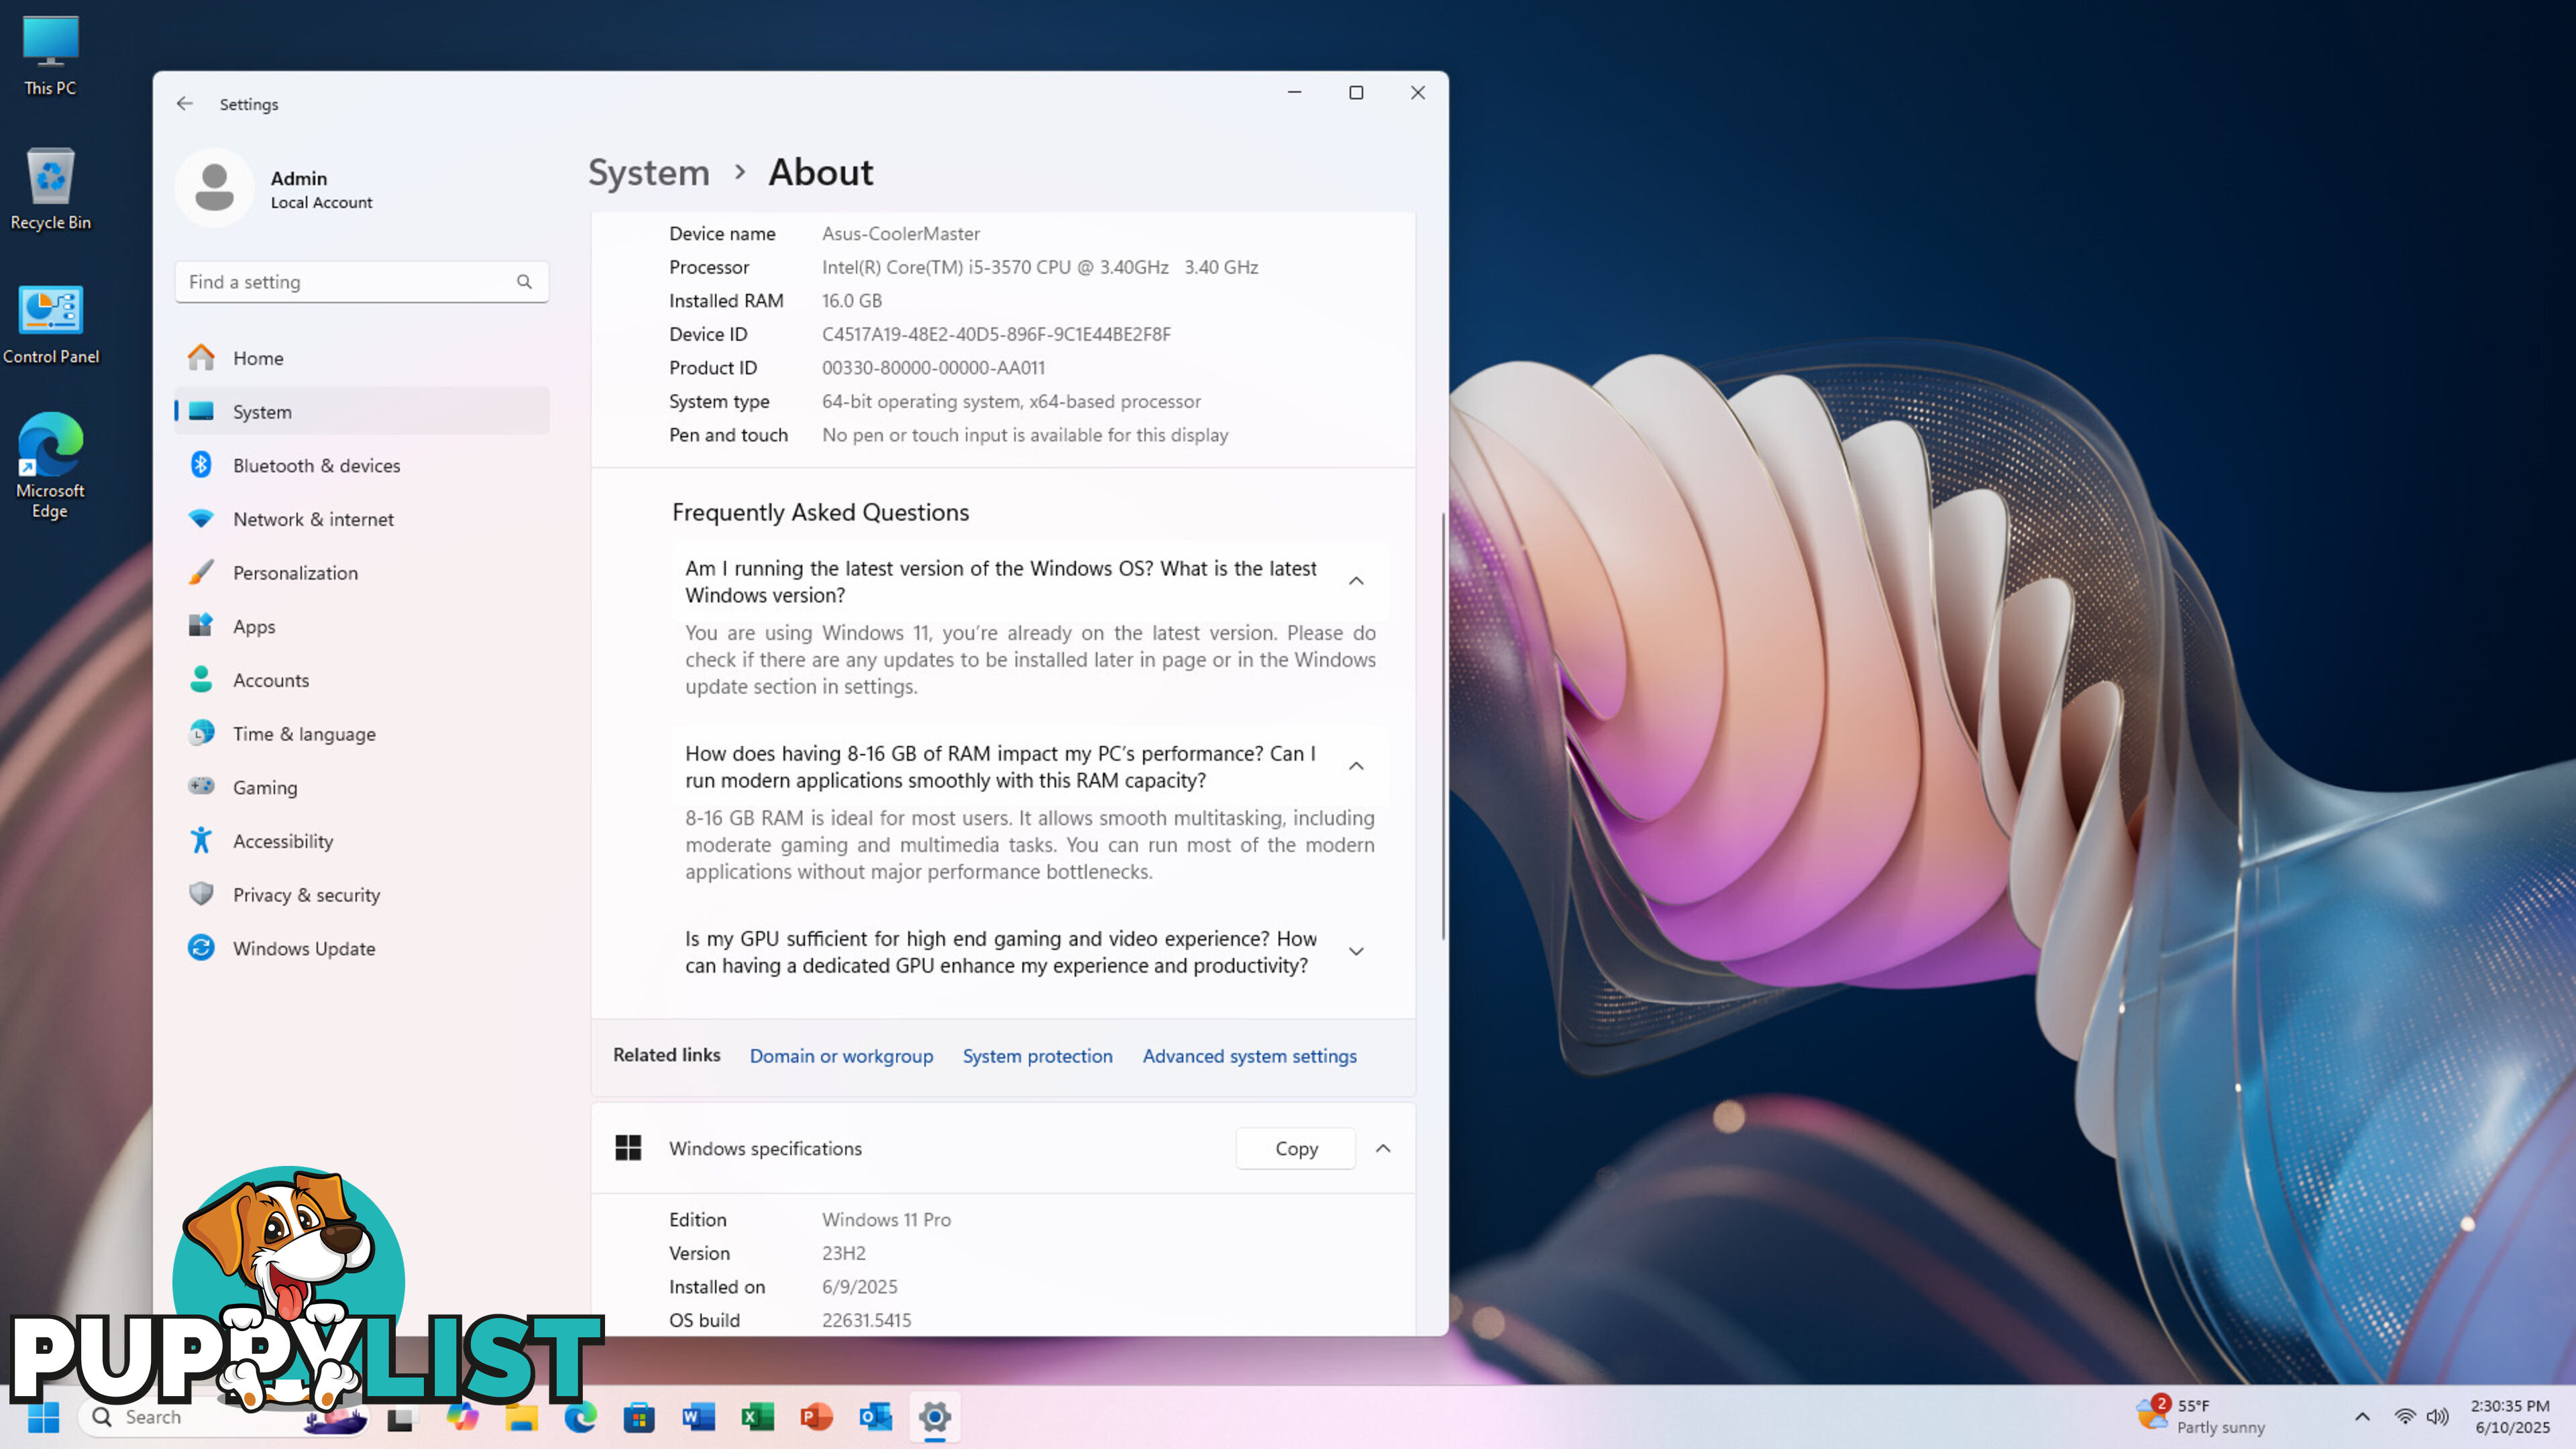Image resolution: width=2576 pixels, height=1449 pixels.
Task: Select System in the Settings sidebar
Action: point(362,411)
